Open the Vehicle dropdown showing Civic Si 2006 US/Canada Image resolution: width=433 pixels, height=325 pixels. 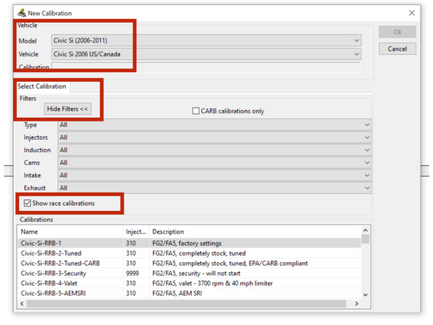tap(206, 54)
